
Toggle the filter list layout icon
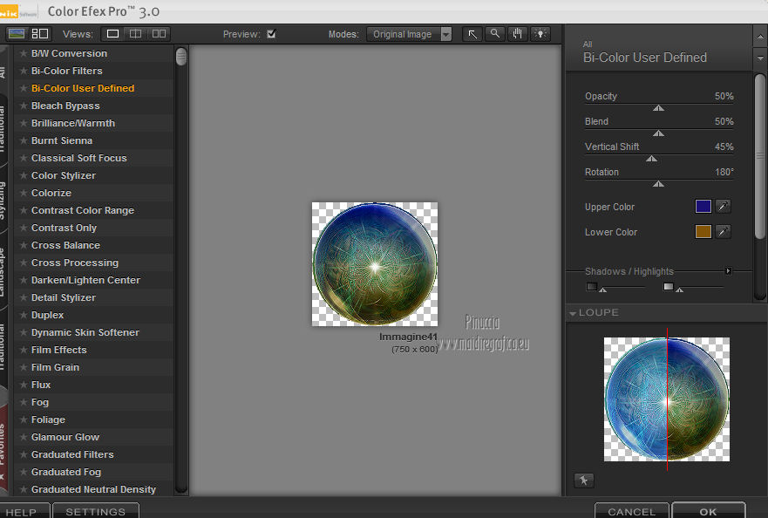[x=40, y=34]
